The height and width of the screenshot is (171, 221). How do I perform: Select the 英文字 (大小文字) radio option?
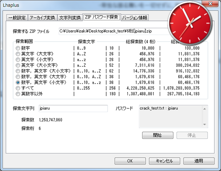click(x=18, y=65)
